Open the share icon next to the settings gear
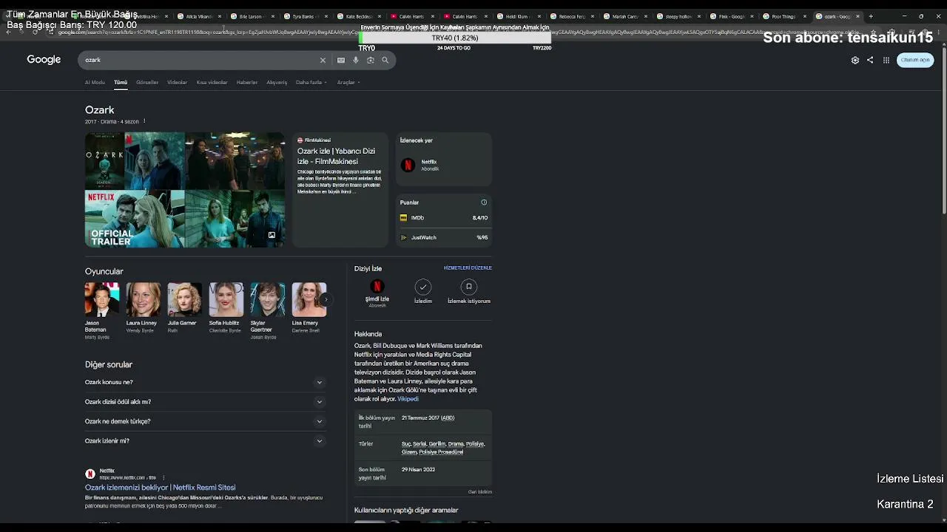Image resolution: width=947 pixels, height=532 pixels. (x=870, y=60)
